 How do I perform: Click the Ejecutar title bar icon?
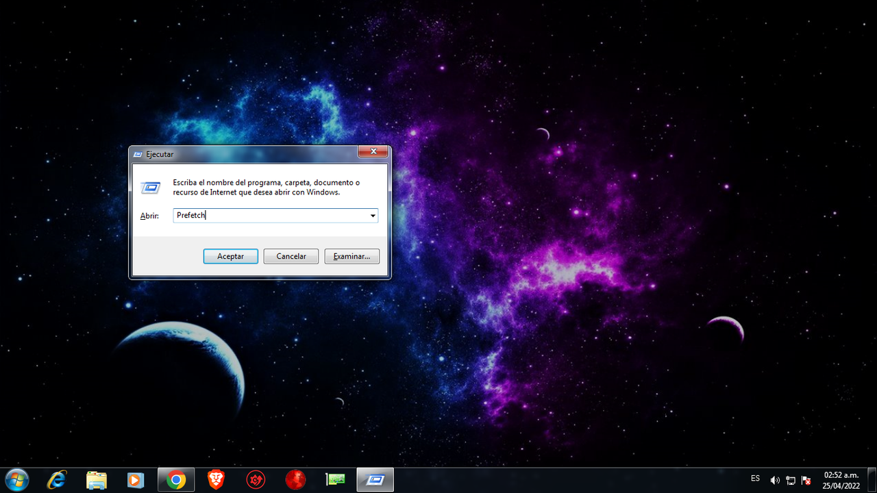(138, 154)
